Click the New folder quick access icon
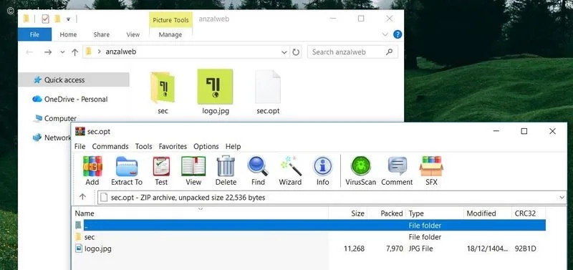573x270 pixels. pos(57,19)
